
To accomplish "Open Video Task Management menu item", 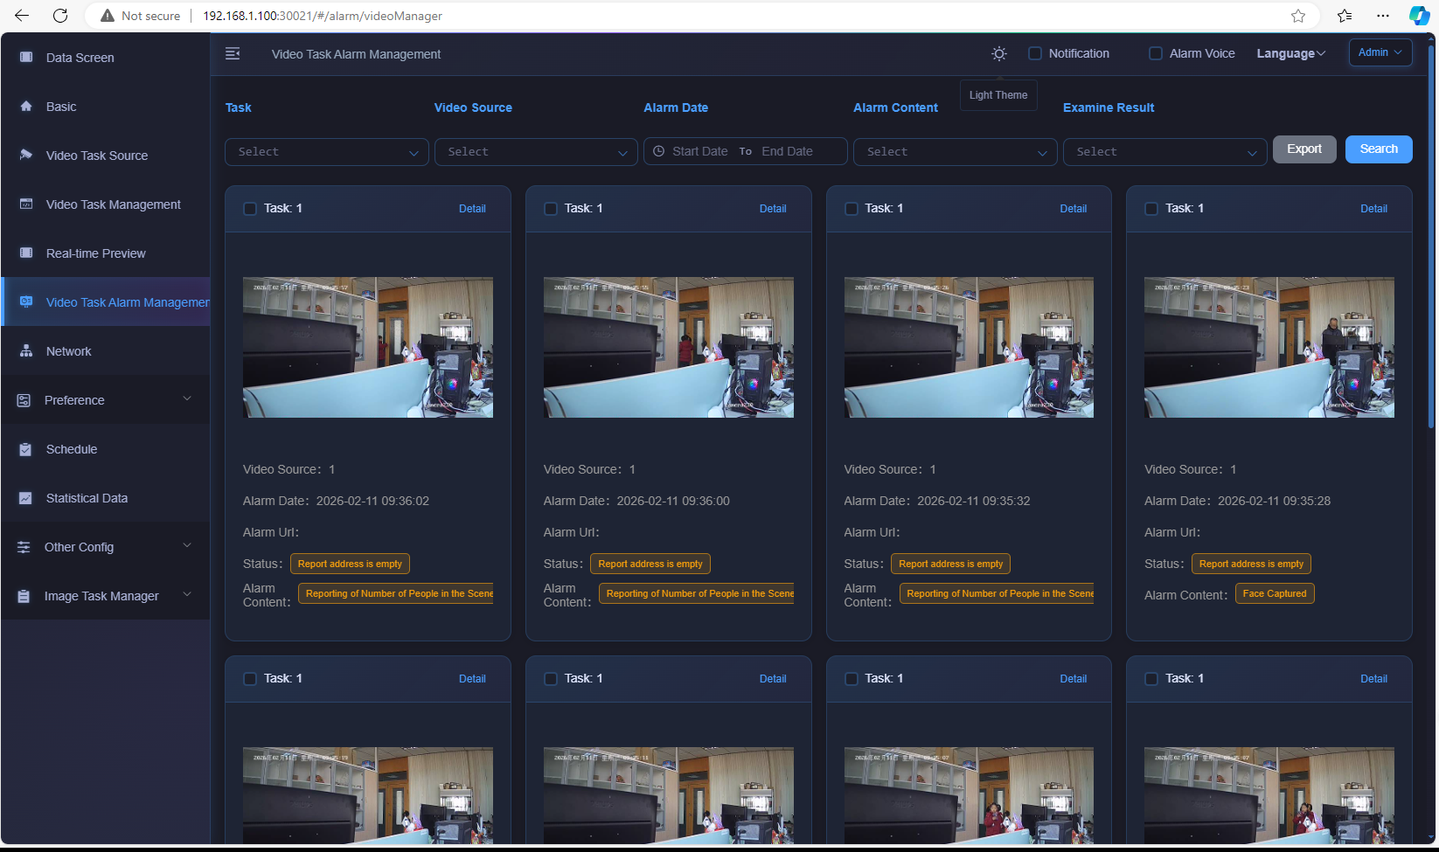I will (113, 204).
